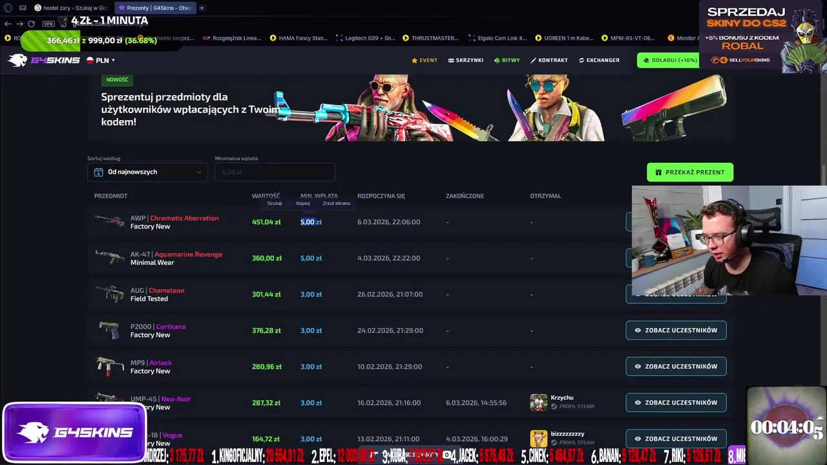The image size is (827, 465).
Task: Click the G4Skins logo in the site header
Action: (x=43, y=60)
